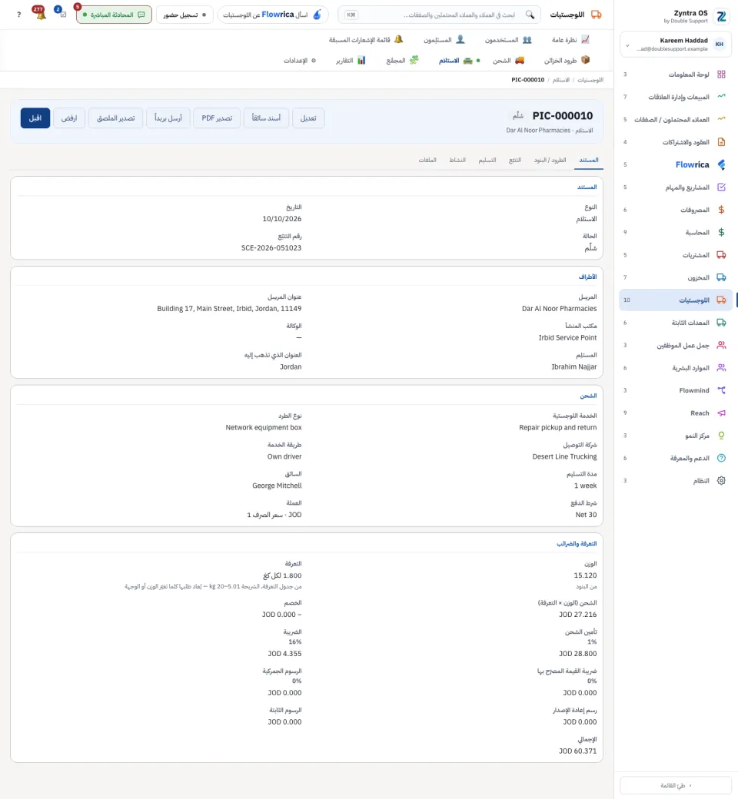Click the Edit button
This screenshot has width=738, height=799.
point(308,118)
